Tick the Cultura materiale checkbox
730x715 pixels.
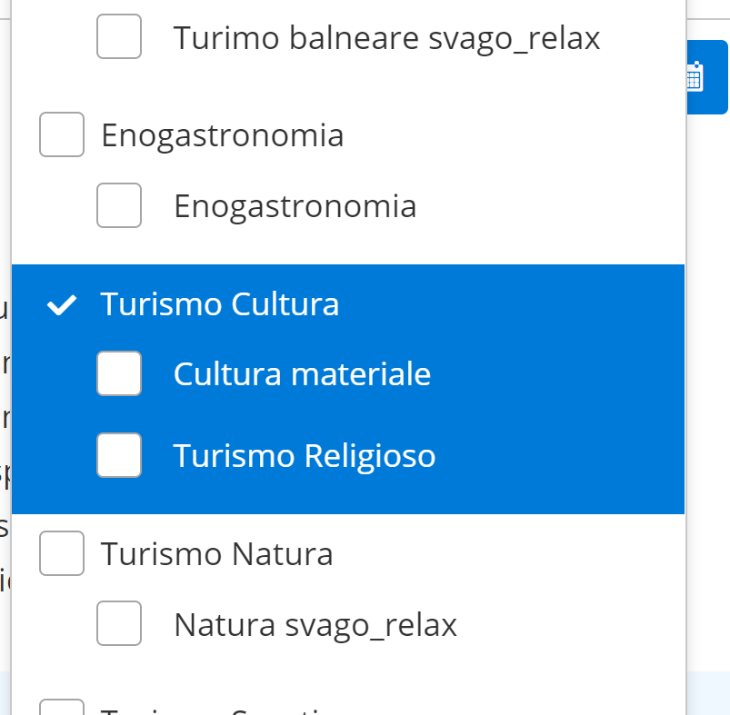click(119, 373)
